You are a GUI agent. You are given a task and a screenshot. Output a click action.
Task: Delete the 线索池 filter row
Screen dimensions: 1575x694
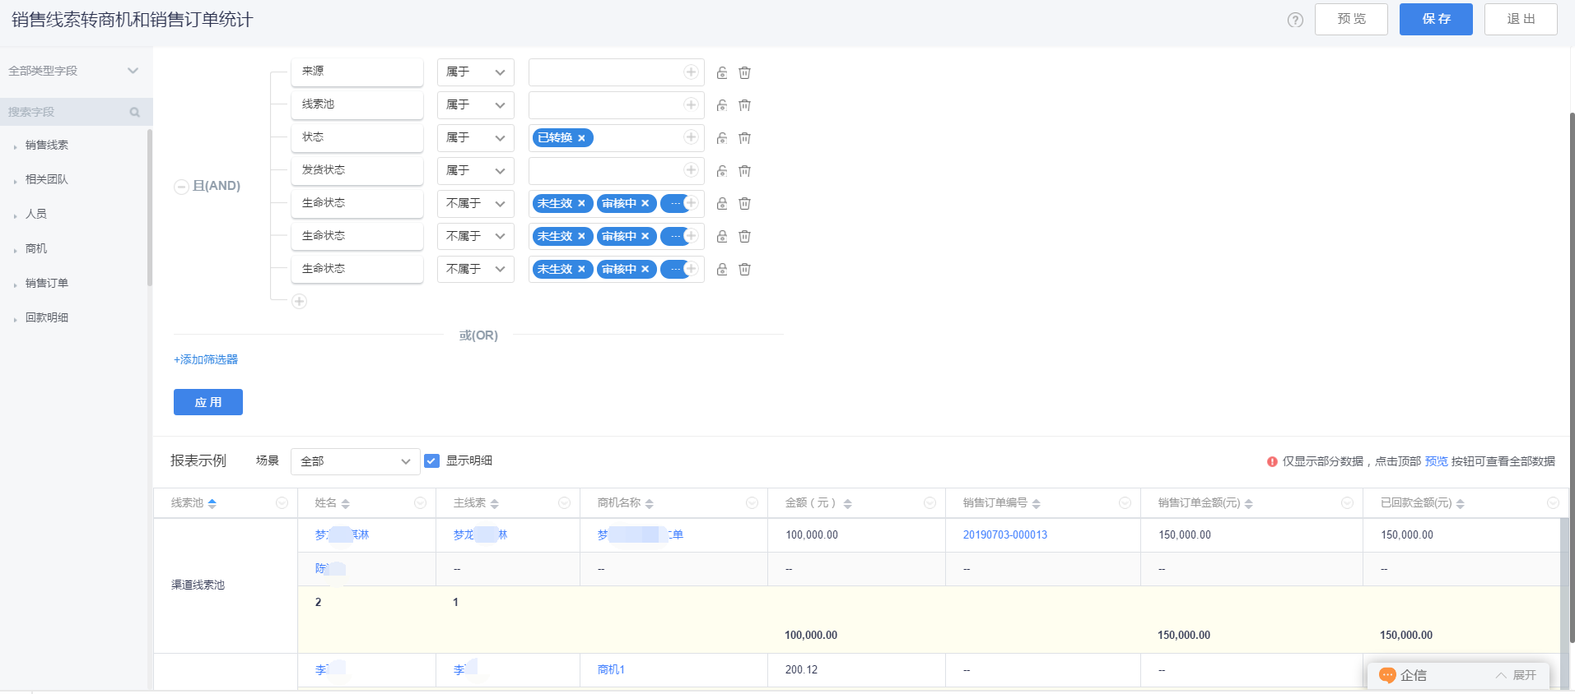(x=744, y=105)
